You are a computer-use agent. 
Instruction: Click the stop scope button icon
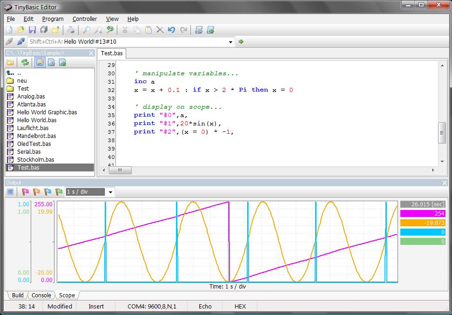pyautogui.click(x=10, y=192)
